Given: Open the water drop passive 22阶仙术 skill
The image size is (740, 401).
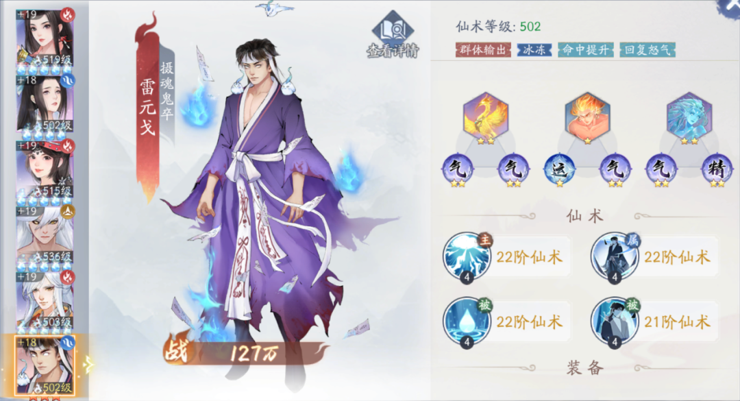Looking at the screenshot, I should click(467, 323).
